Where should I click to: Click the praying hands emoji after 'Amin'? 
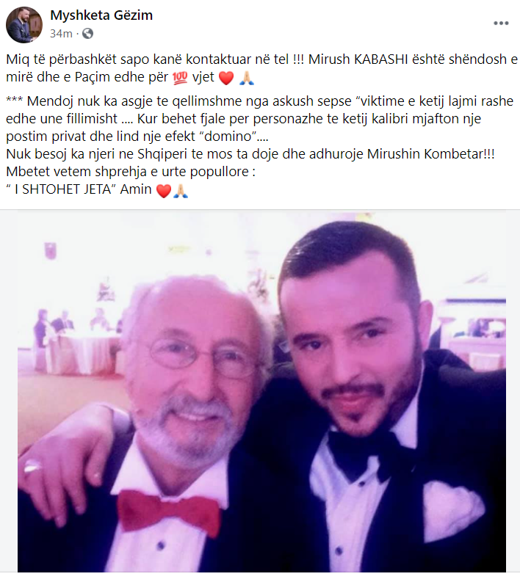pyautogui.click(x=181, y=190)
